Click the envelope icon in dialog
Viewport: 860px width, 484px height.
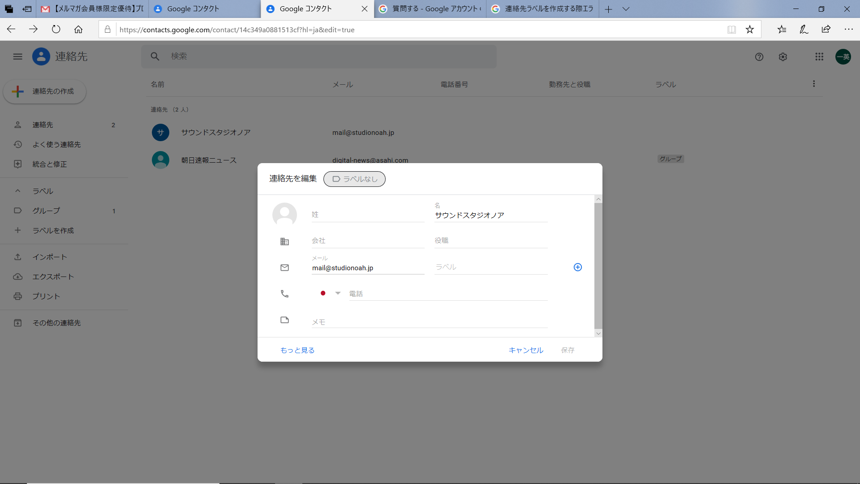pos(284,268)
